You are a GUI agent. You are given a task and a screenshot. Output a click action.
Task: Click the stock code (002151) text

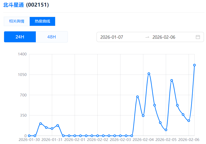pyautogui.click(x=38, y=5)
